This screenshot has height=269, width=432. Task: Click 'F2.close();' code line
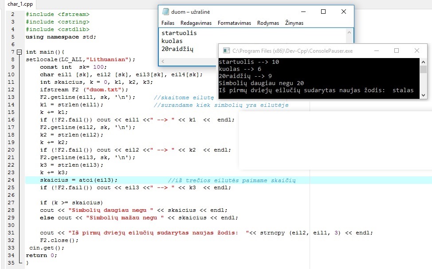(59, 240)
